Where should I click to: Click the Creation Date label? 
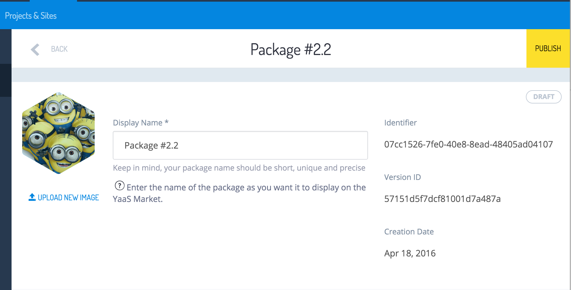[x=409, y=232]
